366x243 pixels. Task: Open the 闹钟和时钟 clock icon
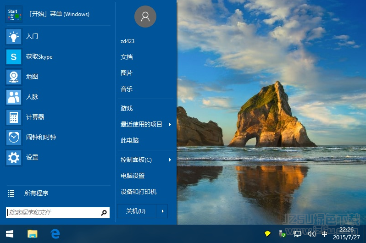point(14,137)
